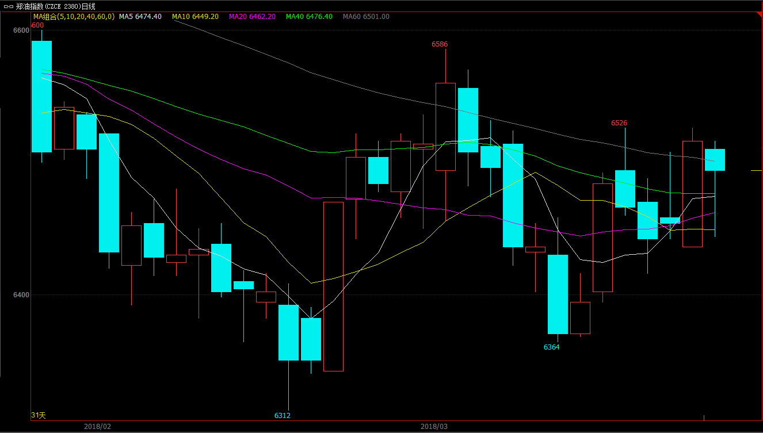Click the 6400 price axis label

point(21,294)
